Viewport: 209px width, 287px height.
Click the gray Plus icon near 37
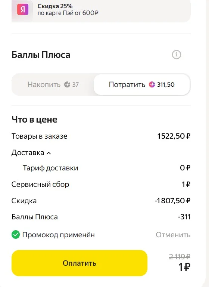click(x=67, y=84)
